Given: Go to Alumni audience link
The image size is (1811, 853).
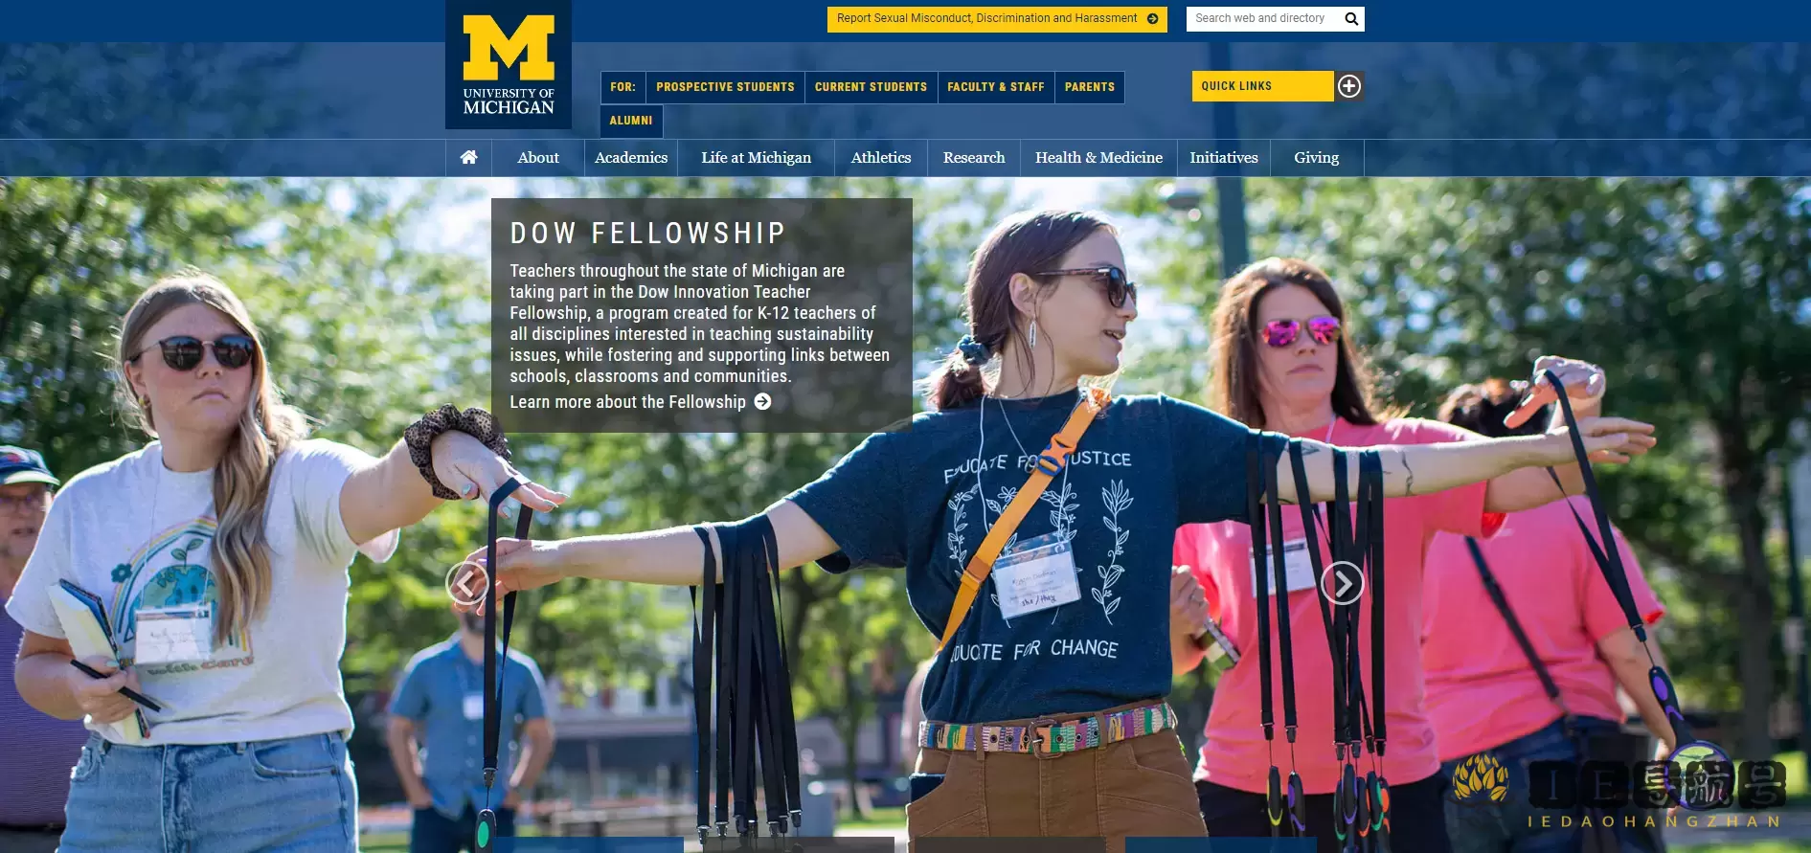Looking at the screenshot, I should (631, 121).
